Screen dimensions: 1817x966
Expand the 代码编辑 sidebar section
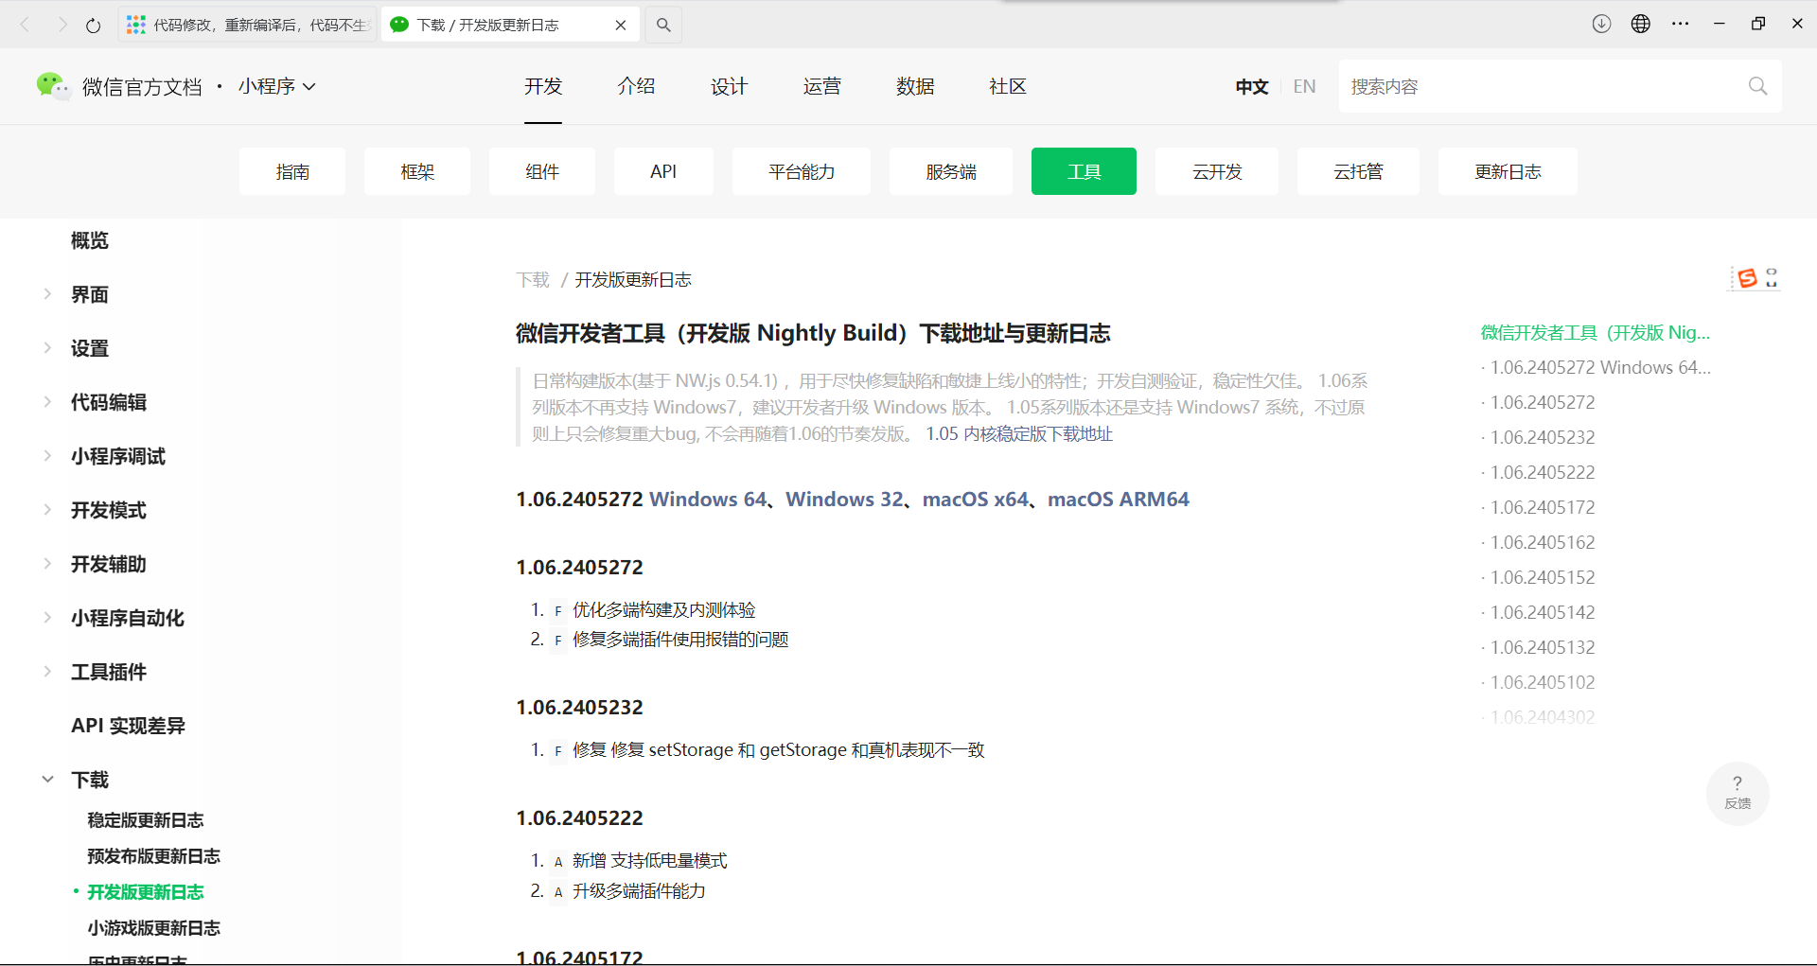(47, 402)
